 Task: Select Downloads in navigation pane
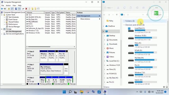click(x=112, y=44)
